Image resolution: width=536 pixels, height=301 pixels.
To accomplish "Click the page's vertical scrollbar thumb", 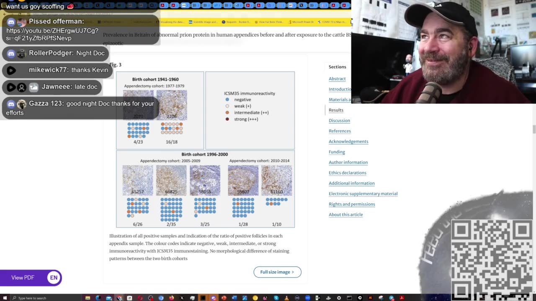I will point(533,130).
